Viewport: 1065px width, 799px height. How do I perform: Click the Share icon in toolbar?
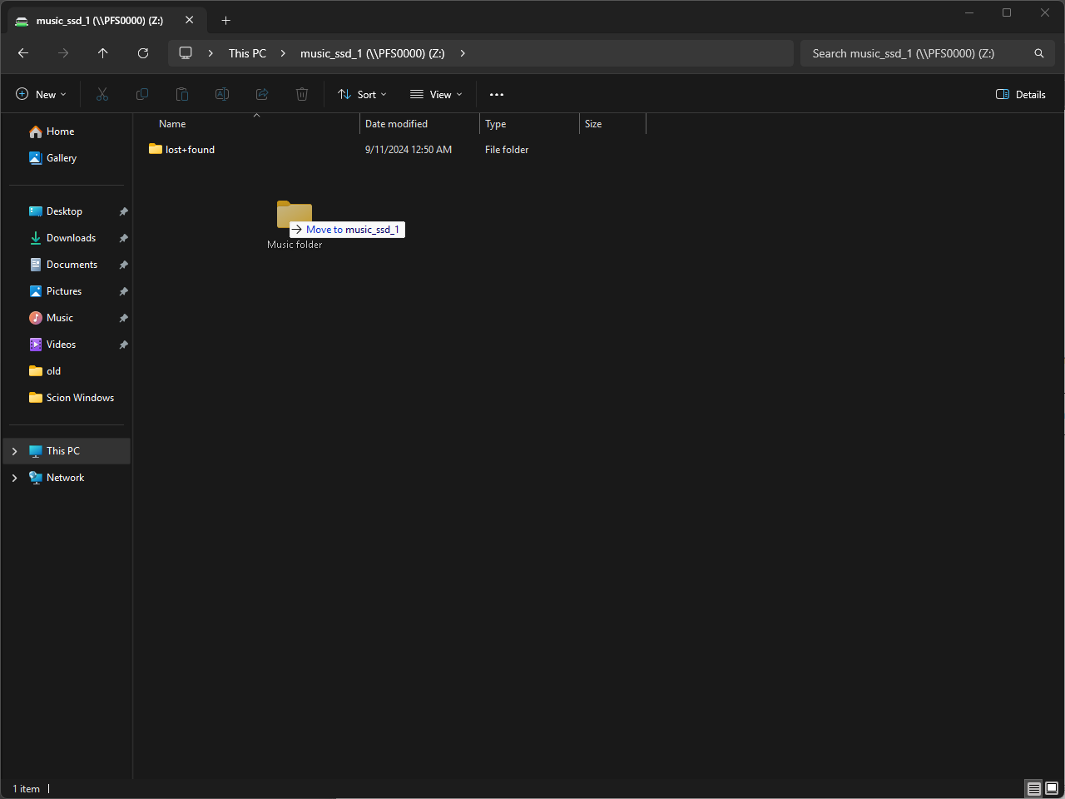[262, 94]
